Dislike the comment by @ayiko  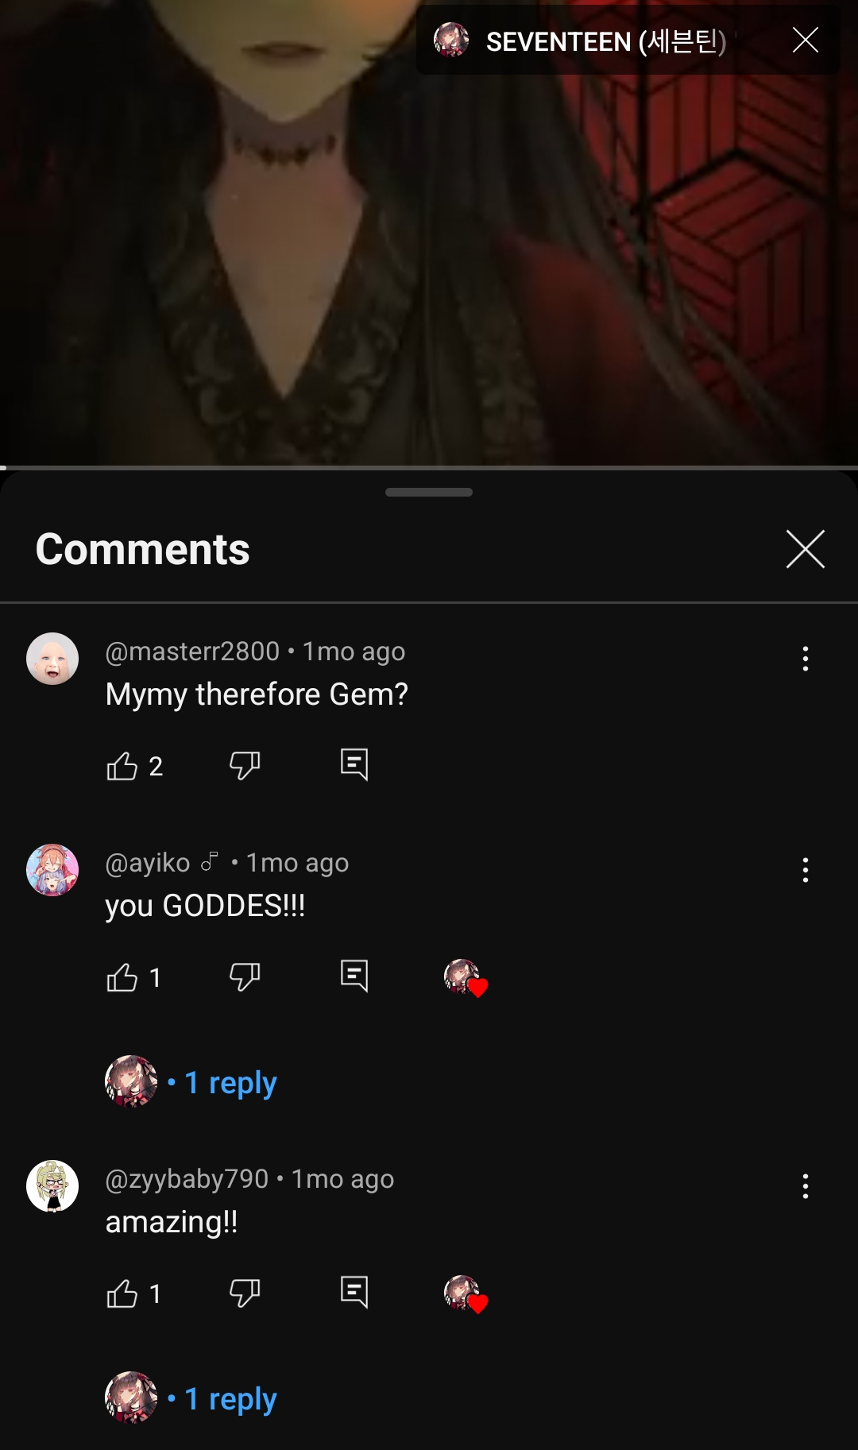[244, 977]
